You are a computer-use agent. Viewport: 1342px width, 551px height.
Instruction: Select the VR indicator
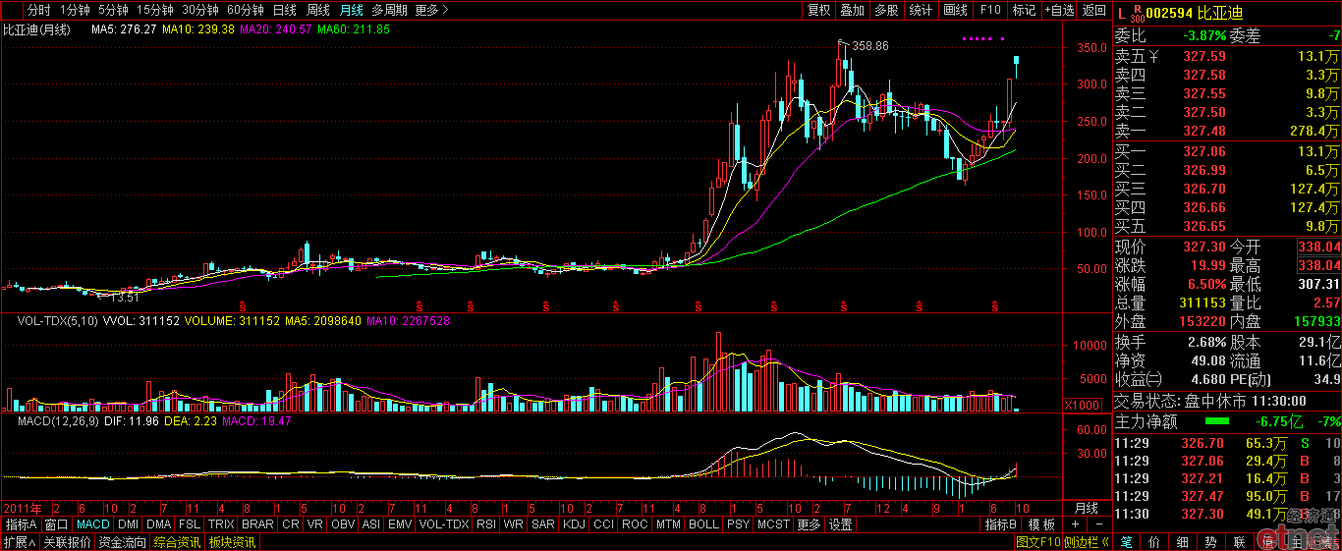tap(315, 524)
